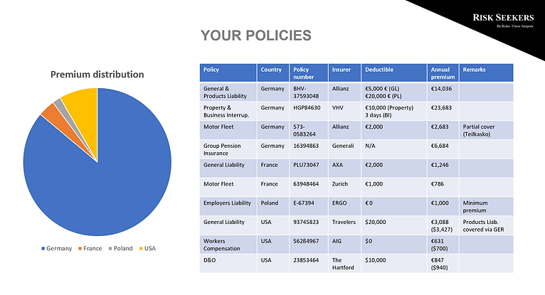Click the Policy number column header
The image size is (545, 295).
[x=309, y=73]
